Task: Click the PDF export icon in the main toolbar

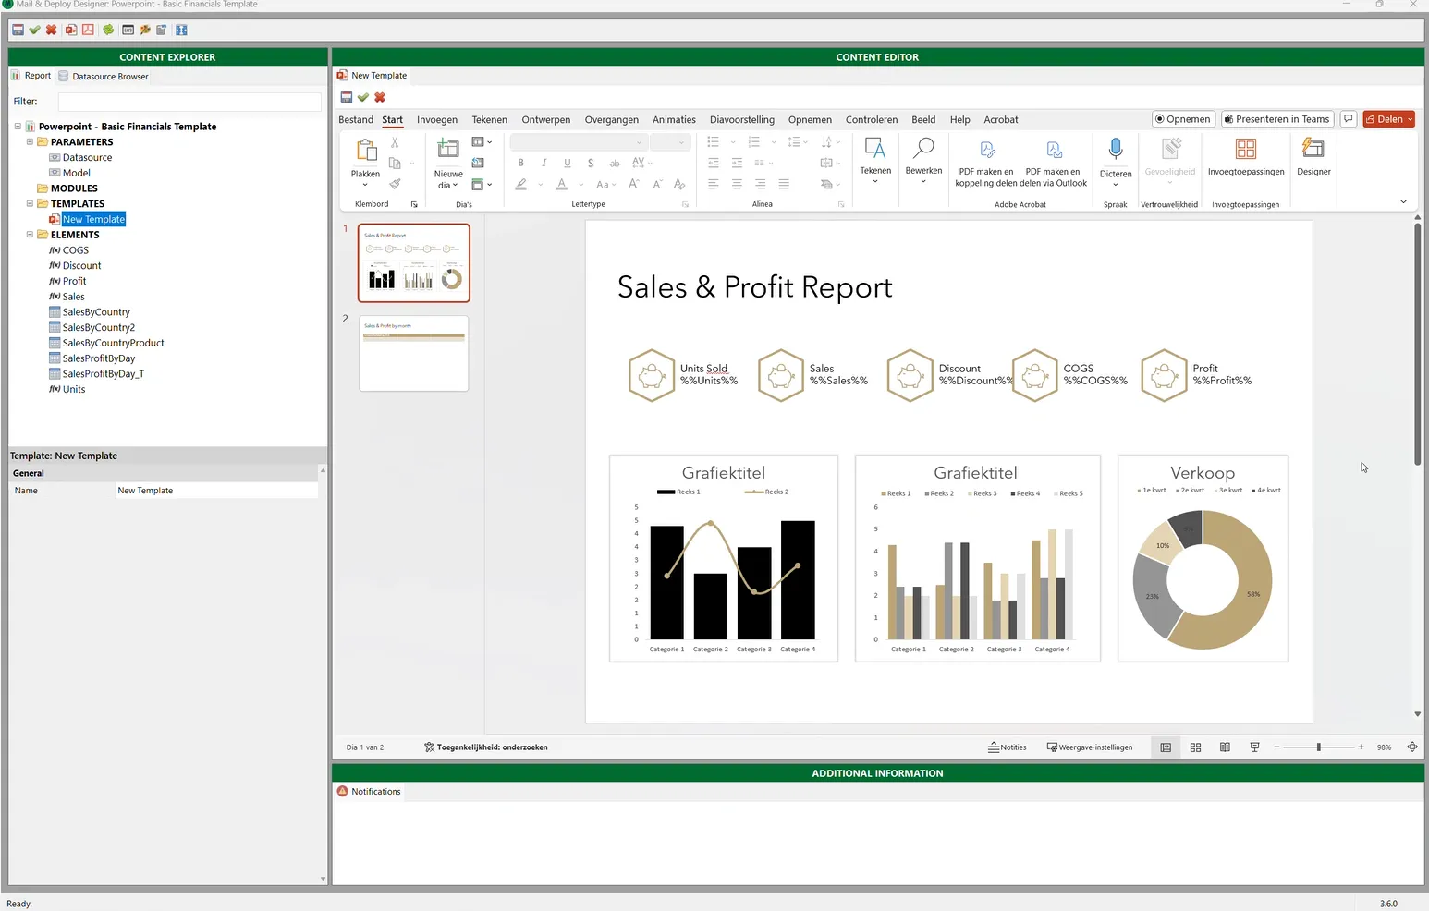Action: click(88, 30)
